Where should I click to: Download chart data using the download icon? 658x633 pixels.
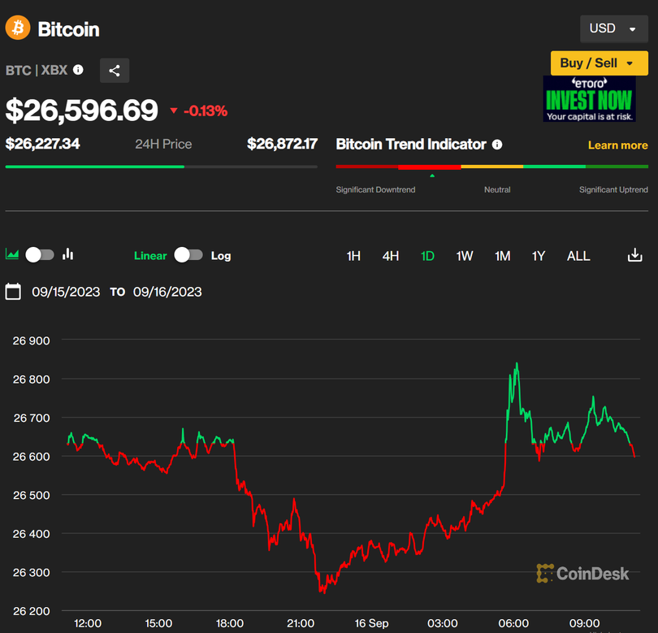tap(635, 255)
